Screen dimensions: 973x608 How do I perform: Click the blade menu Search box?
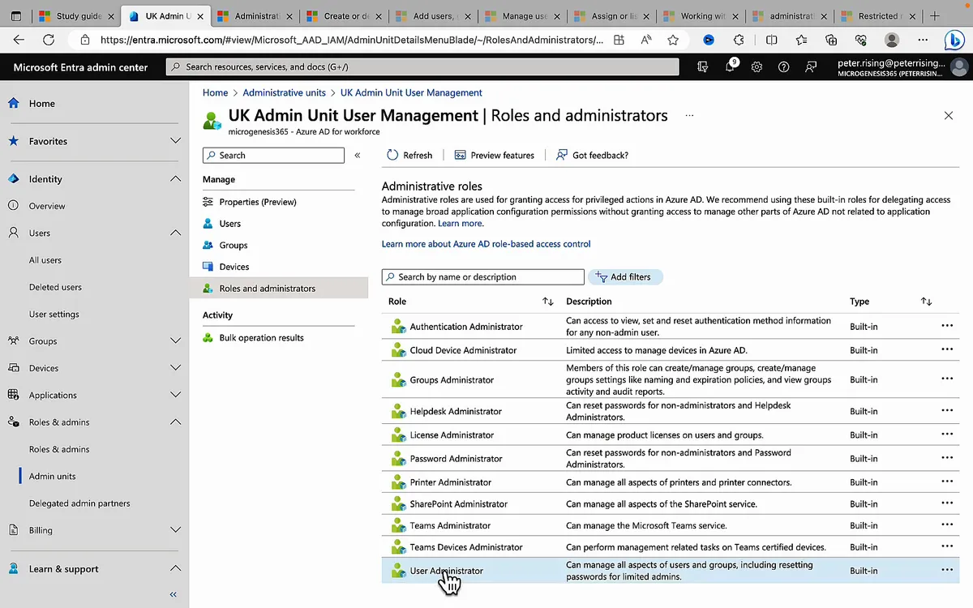coord(274,155)
